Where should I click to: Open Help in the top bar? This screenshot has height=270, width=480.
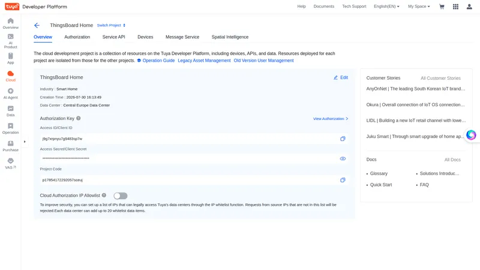(x=302, y=7)
